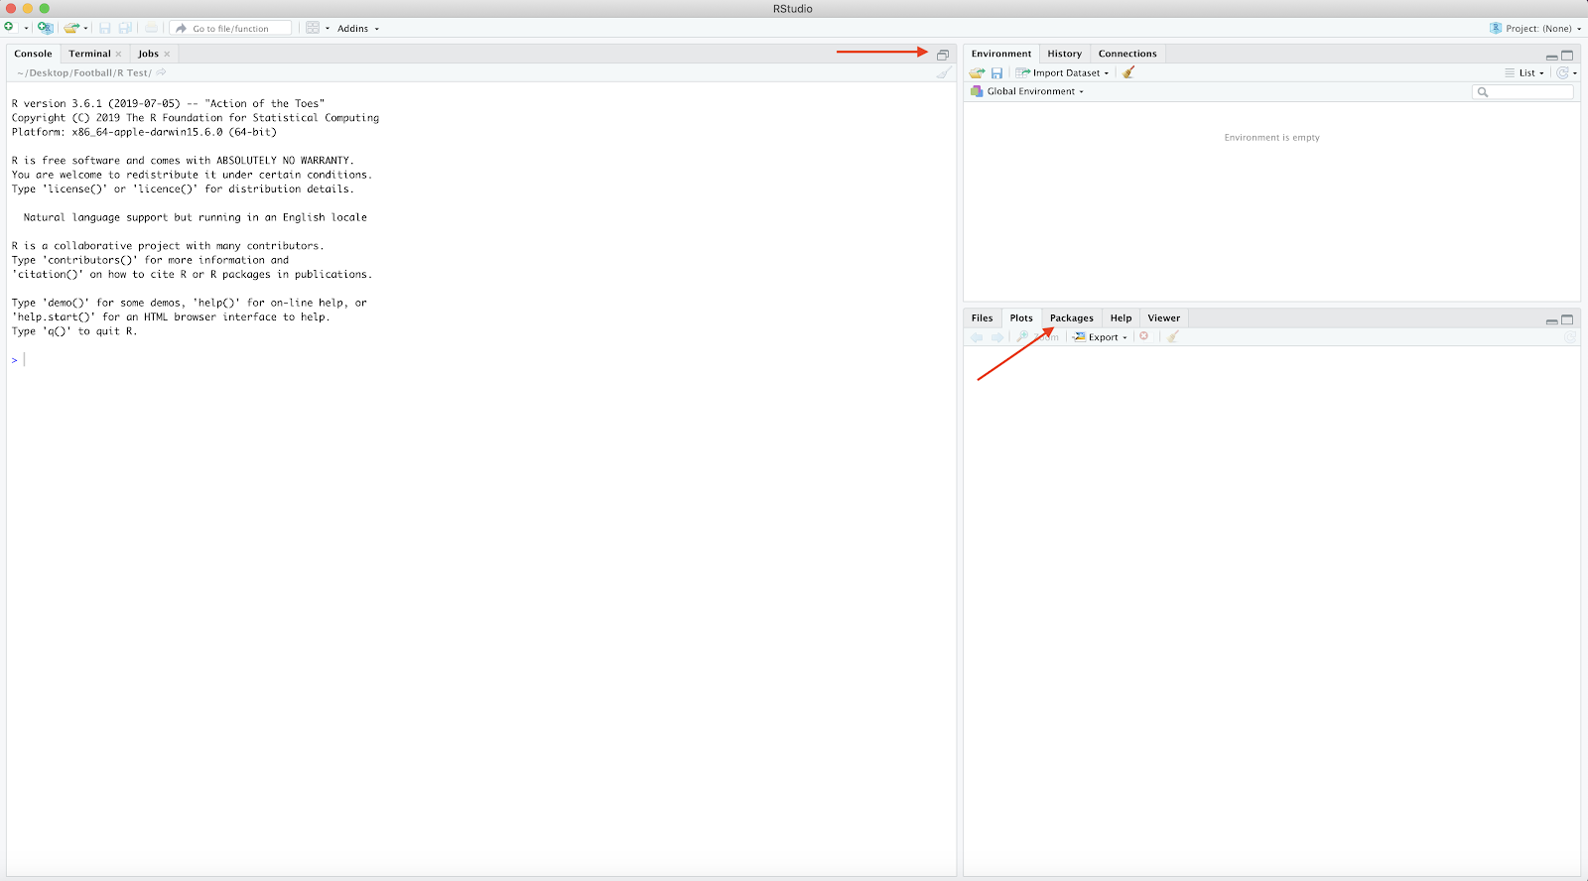Click the 'Environment is empty' text
The height and width of the screenshot is (881, 1588).
tap(1271, 138)
